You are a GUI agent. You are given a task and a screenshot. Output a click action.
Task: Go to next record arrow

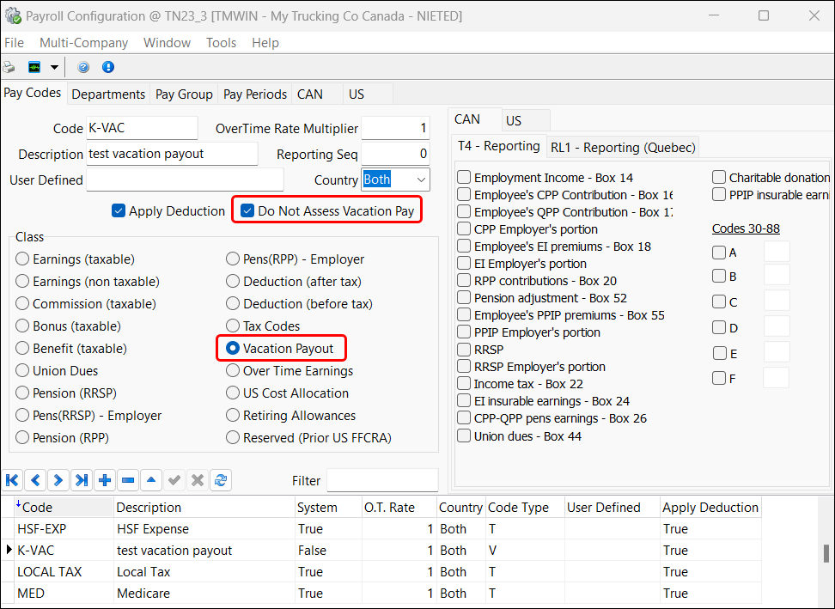point(58,480)
